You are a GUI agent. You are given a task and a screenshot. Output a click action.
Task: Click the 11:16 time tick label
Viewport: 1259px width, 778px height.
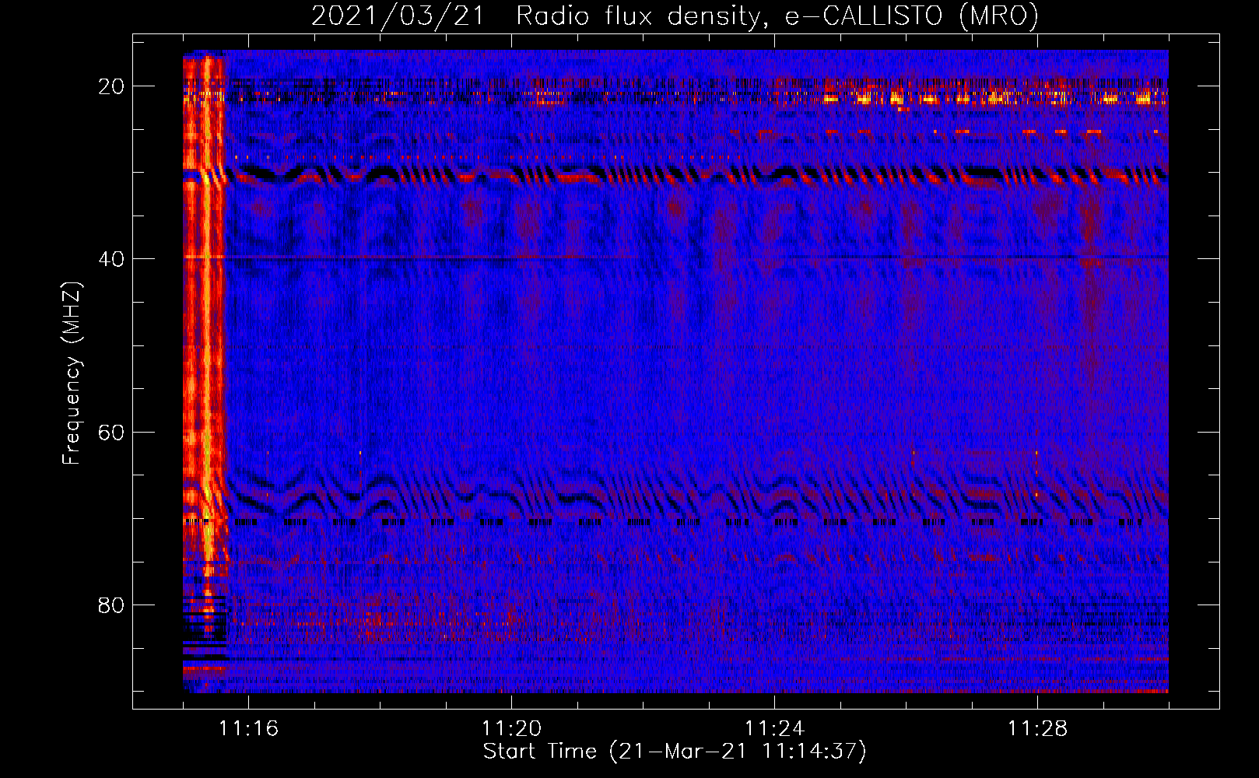(x=248, y=728)
